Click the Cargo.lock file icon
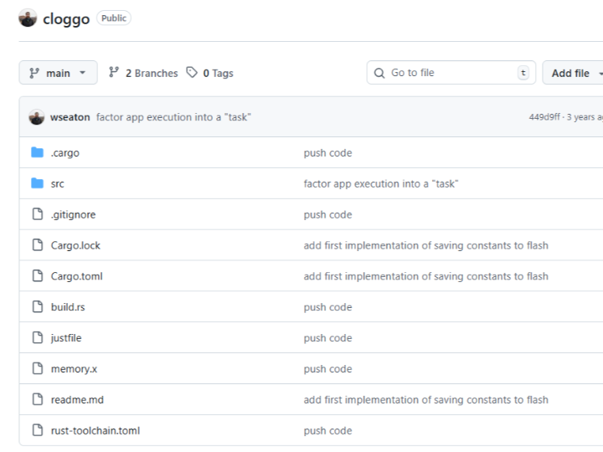Image resolution: width=603 pixels, height=452 pixels. [x=37, y=245]
